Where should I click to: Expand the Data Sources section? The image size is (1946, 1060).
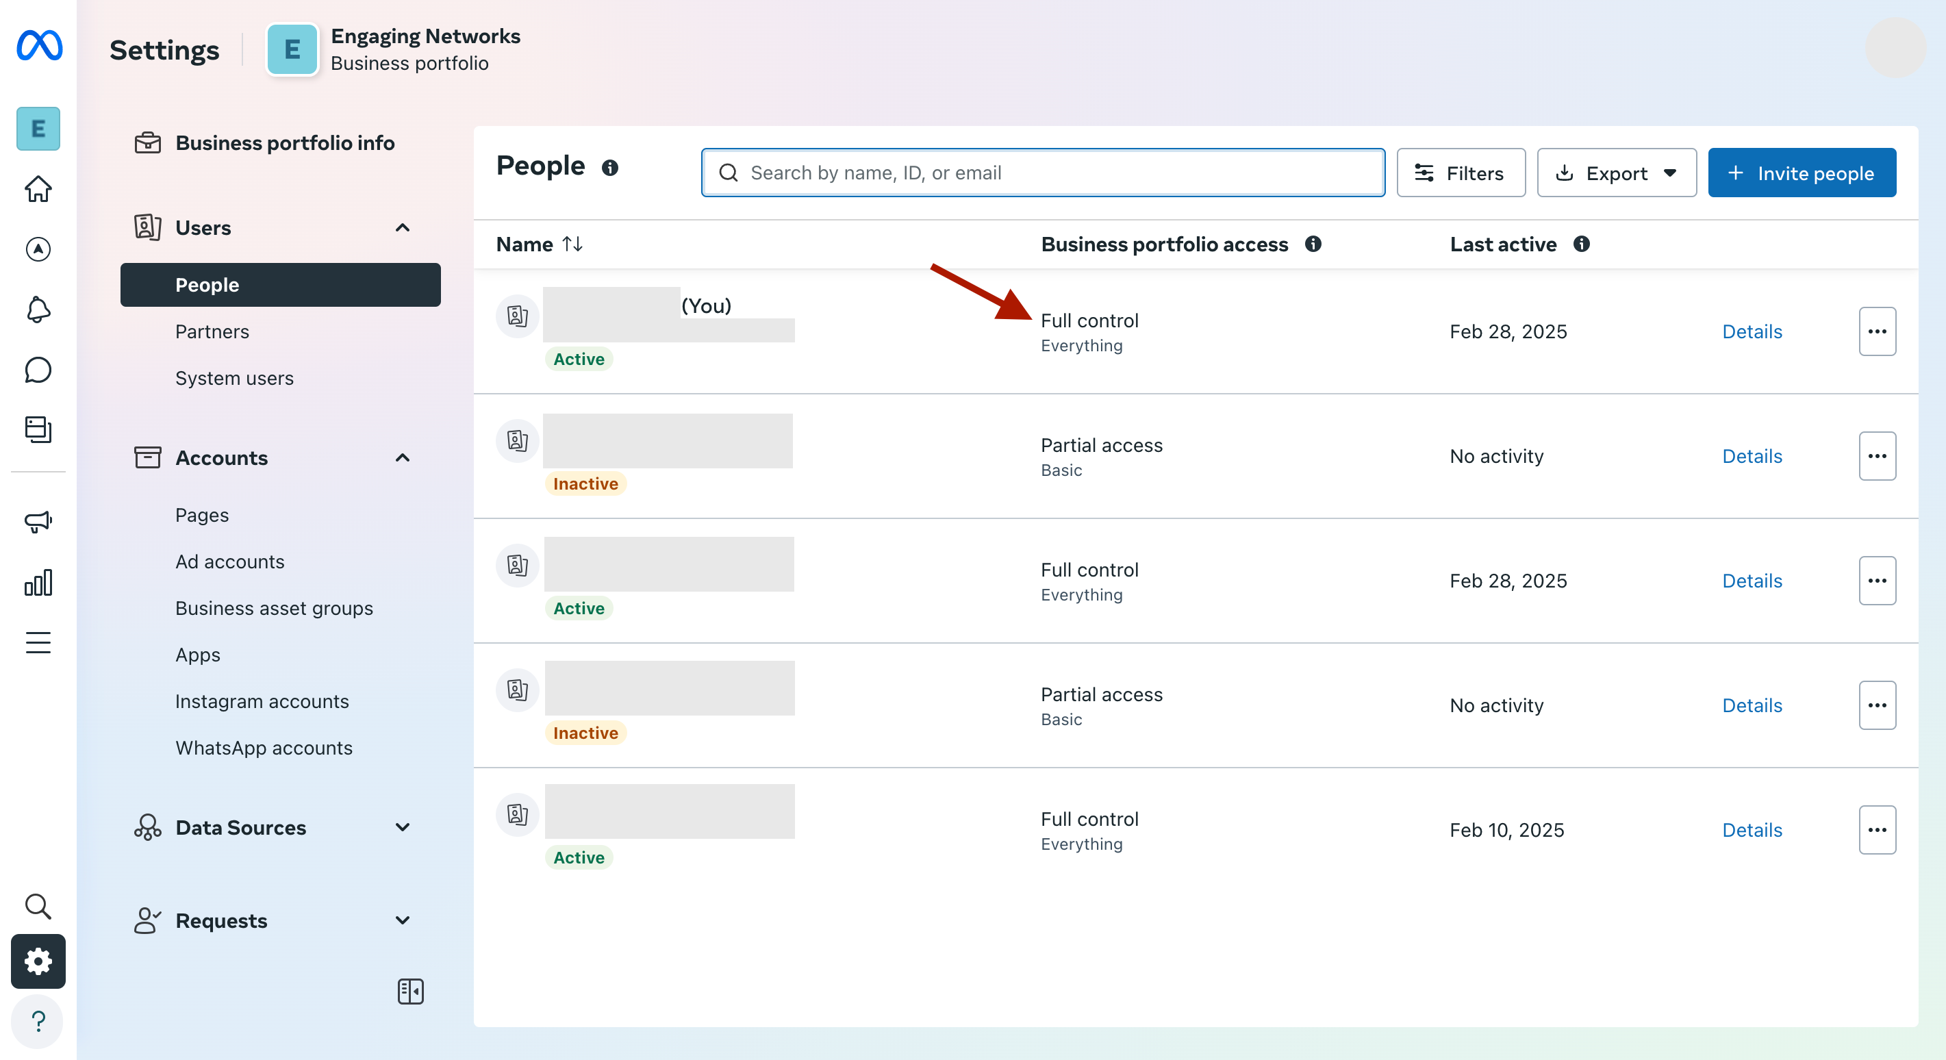pos(403,827)
